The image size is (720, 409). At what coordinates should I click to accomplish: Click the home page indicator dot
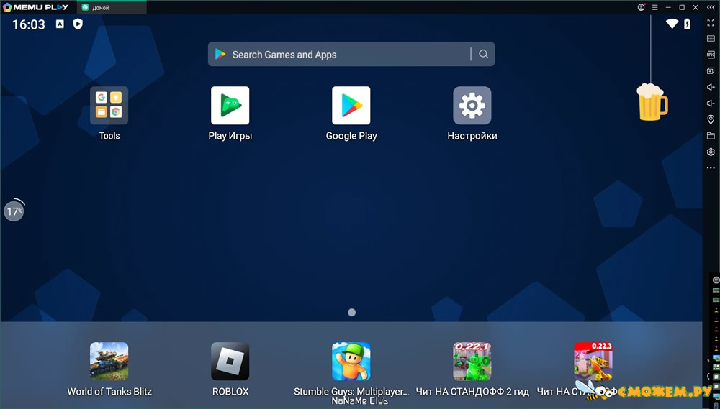tap(352, 312)
